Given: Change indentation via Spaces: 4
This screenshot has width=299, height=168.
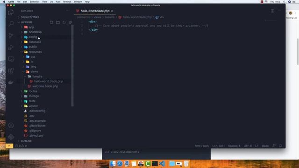Looking at the screenshot, I should (x=234, y=146).
